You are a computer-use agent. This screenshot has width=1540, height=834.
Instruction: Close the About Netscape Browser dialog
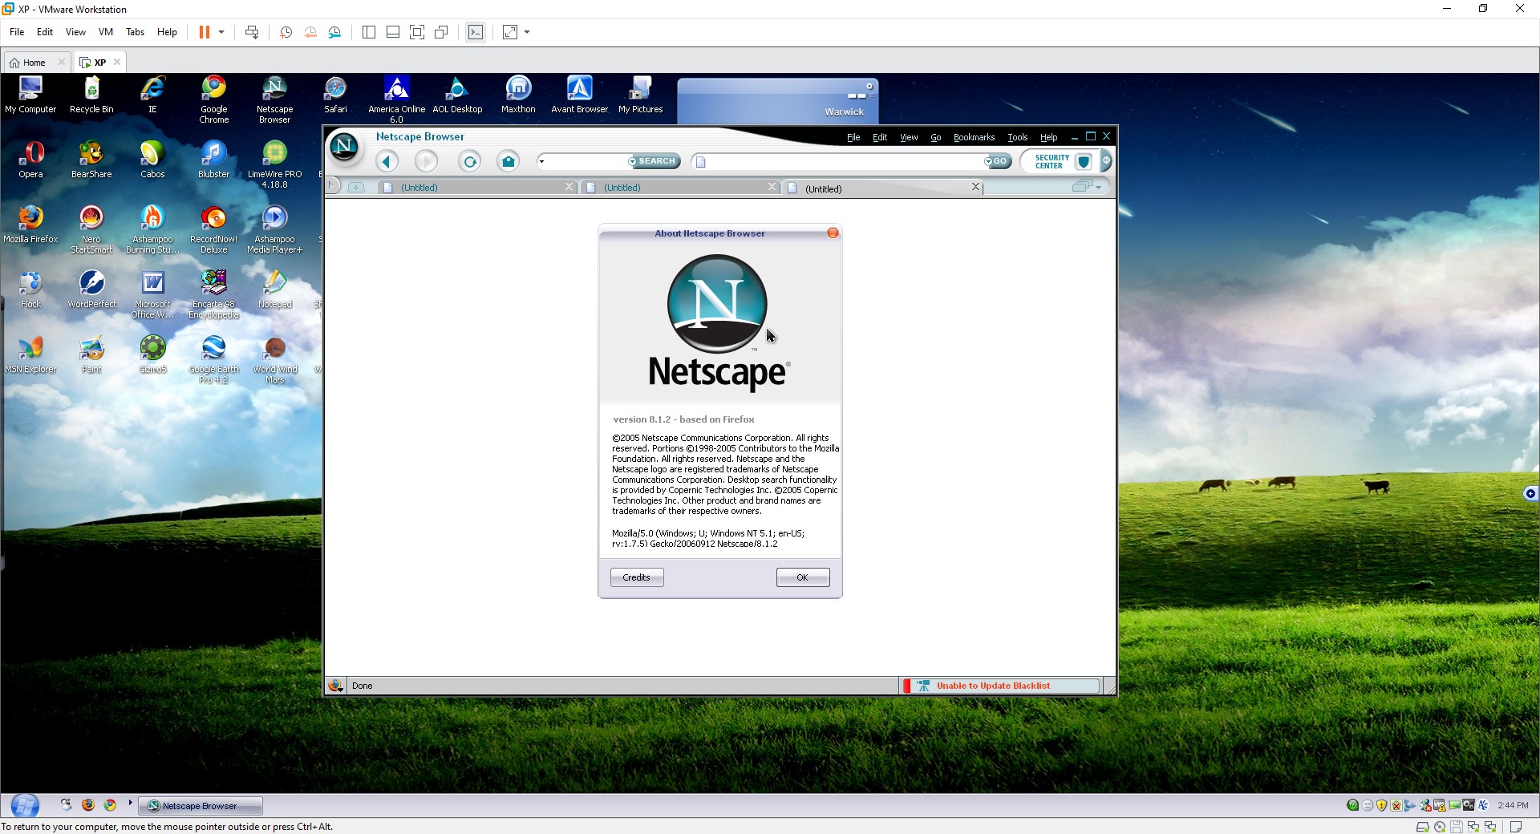pyautogui.click(x=833, y=233)
